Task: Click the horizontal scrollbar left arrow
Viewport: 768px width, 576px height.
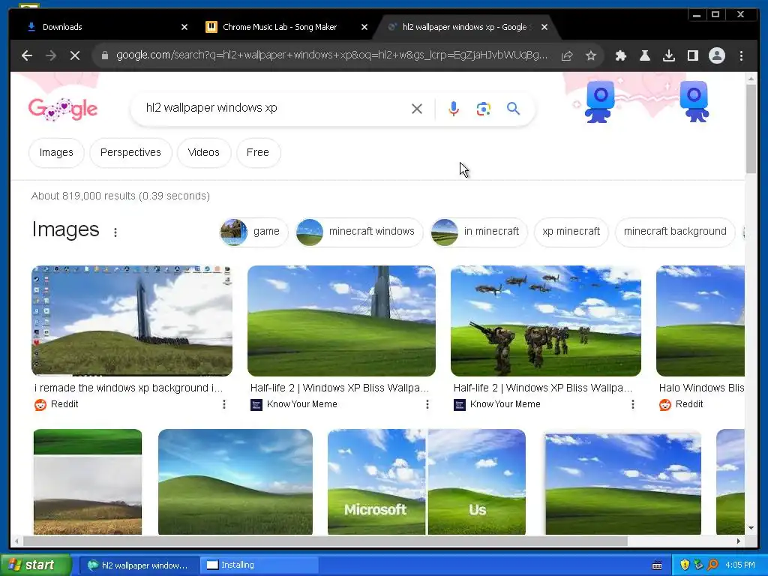Action: [x=16, y=541]
